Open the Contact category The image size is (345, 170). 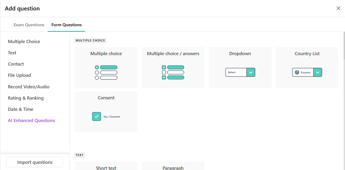[16, 64]
